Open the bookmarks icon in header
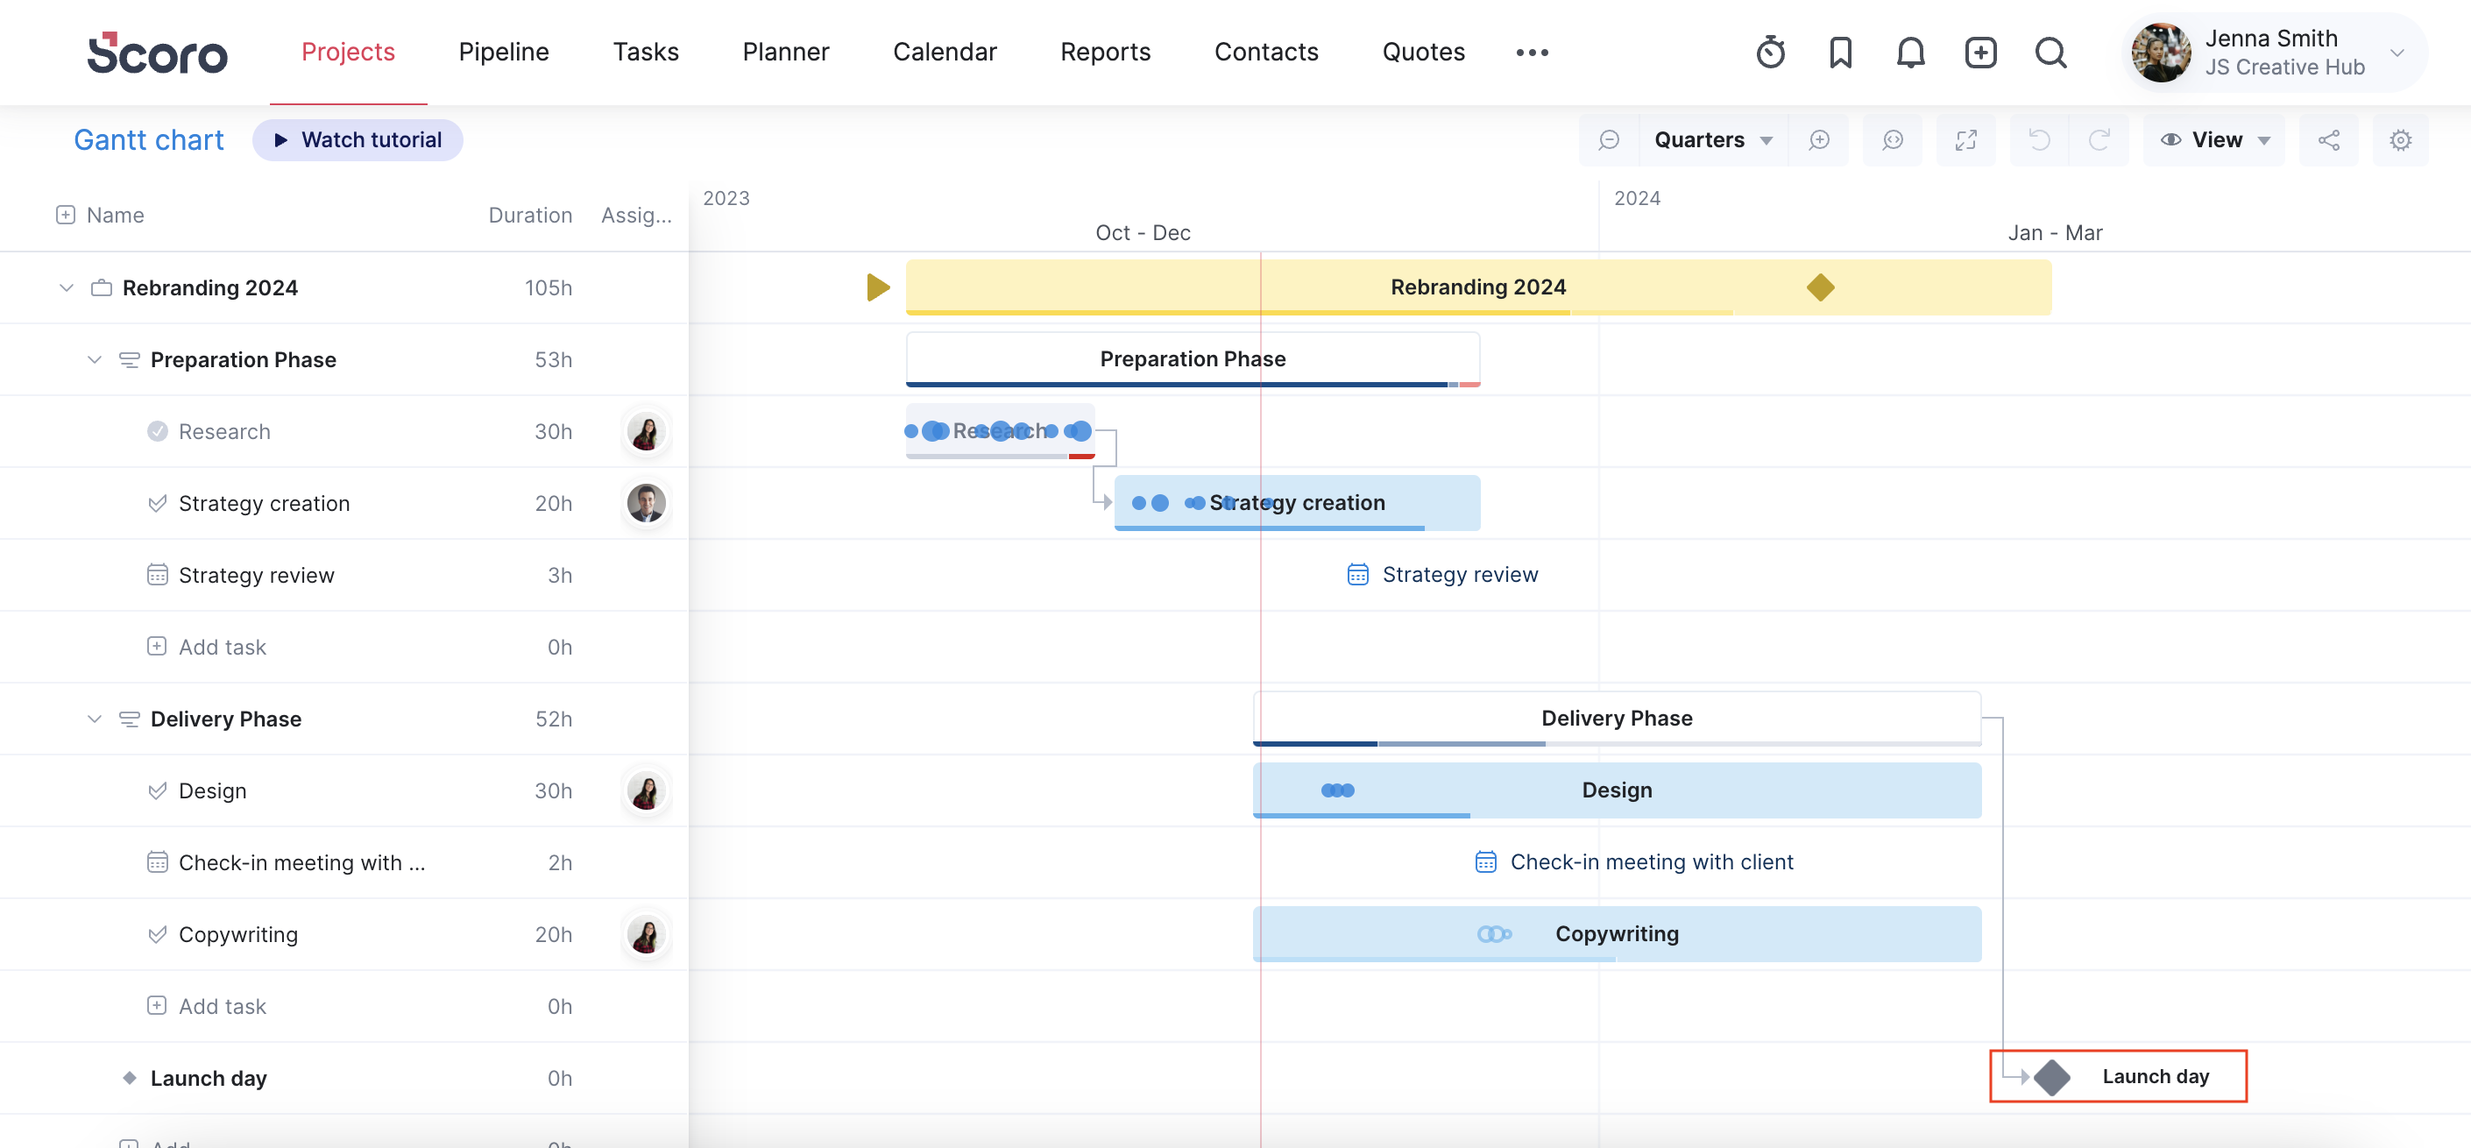The image size is (2471, 1148). pos(1840,52)
